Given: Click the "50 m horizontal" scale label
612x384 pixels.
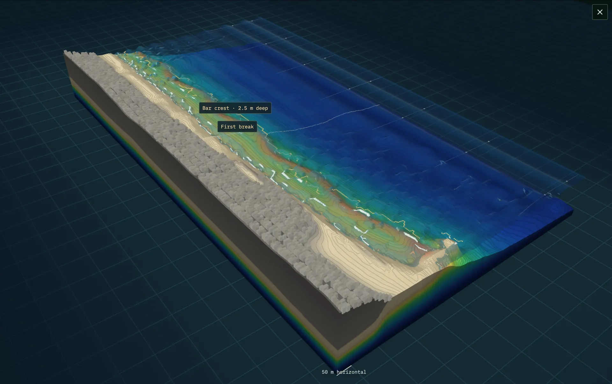Looking at the screenshot, I should point(344,372).
